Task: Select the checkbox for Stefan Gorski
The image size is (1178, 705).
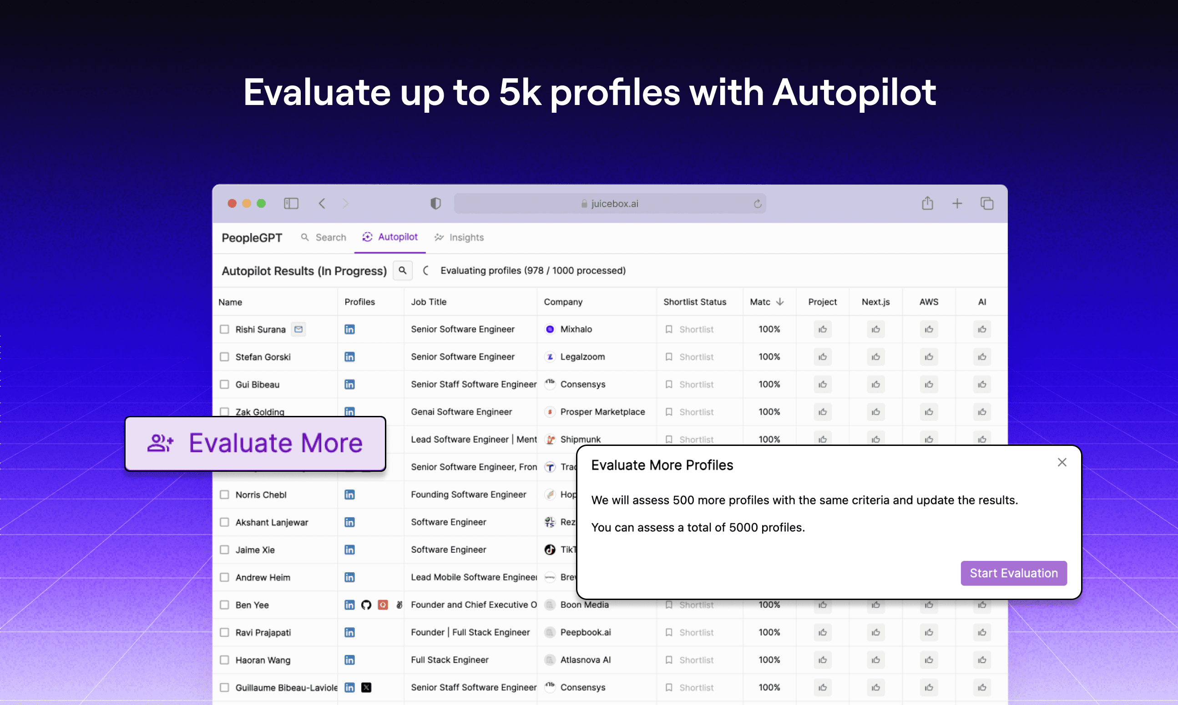Action: (x=224, y=357)
